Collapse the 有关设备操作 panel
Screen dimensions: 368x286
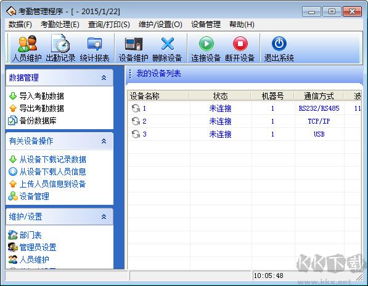click(x=104, y=141)
